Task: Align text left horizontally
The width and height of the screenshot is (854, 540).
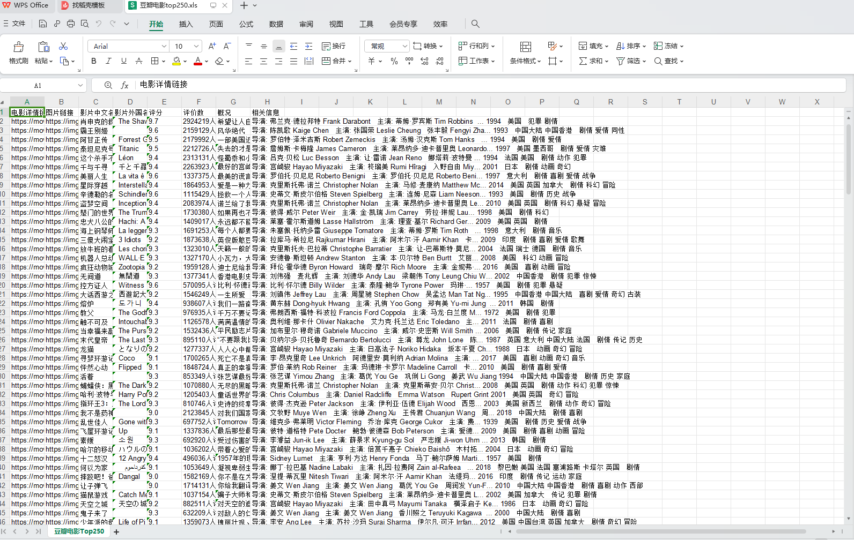Action: [x=248, y=61]
